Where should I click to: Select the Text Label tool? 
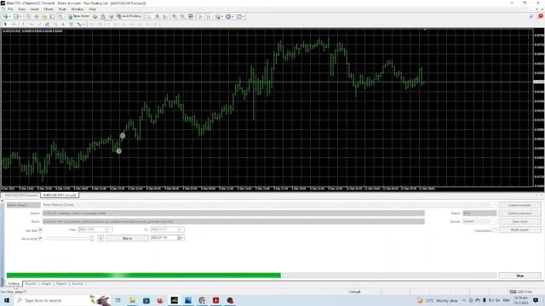point(72,25)
